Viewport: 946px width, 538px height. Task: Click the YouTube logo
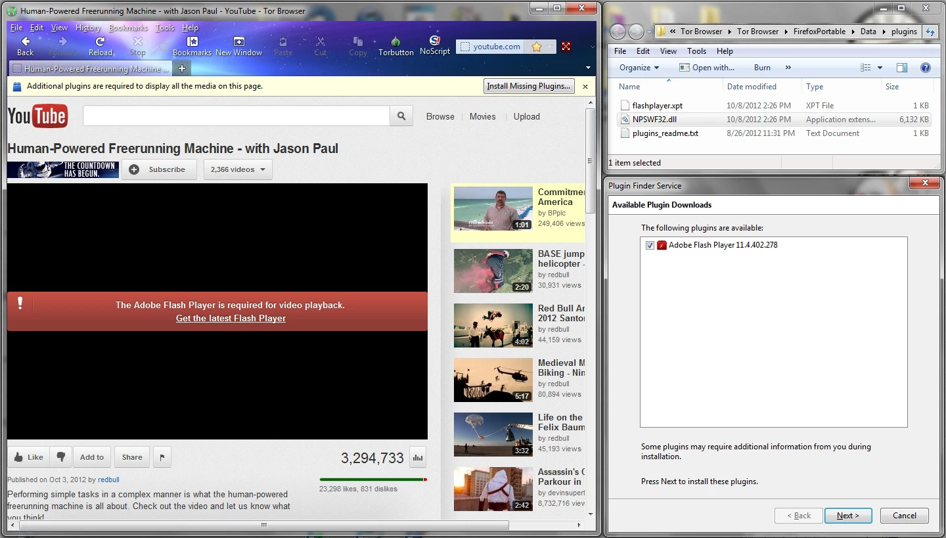coord(37,116)
